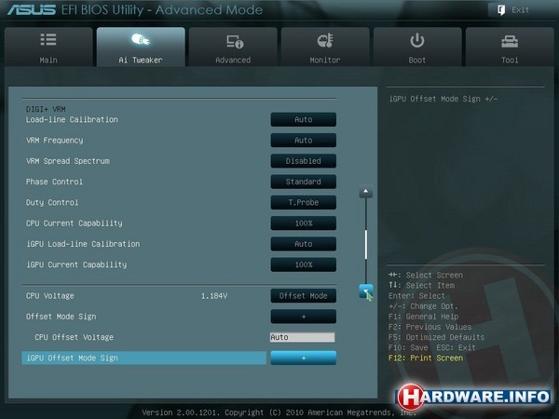
Task: Click the F5: Optimized Defaults hint
Action: 436,337
